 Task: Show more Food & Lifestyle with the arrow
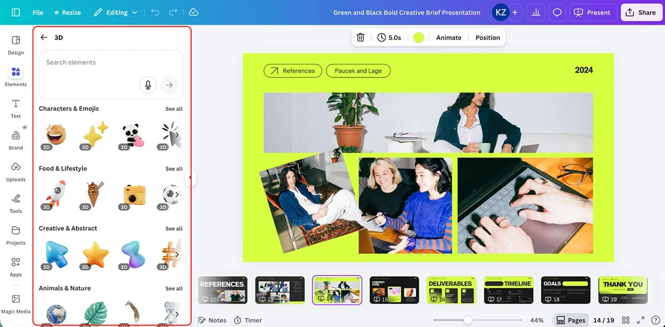(x=177, y=194)
